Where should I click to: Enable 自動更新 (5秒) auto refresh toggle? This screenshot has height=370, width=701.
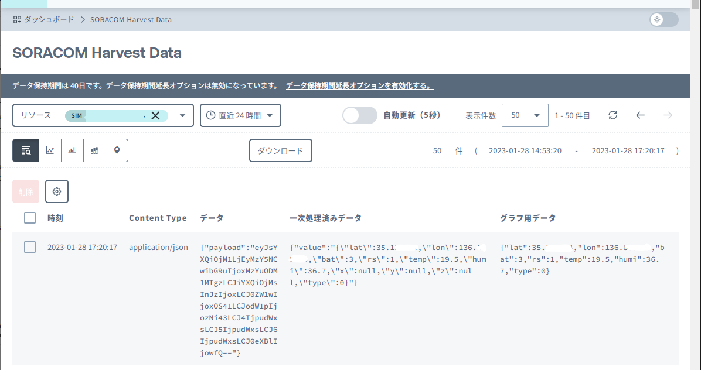pyautogui.click(x=360, y=115)
